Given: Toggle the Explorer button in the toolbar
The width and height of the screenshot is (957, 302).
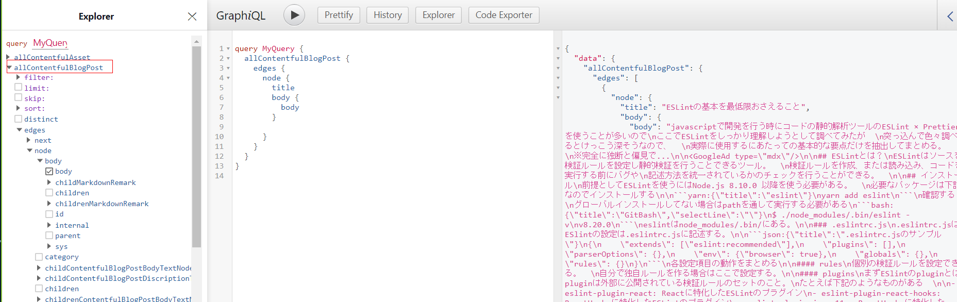Looking at the screenshot, I should pos(439,15).
